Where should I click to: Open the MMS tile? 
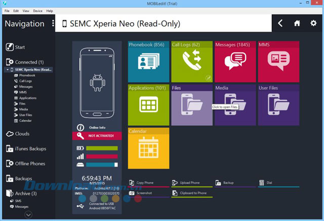coord(278,62)
